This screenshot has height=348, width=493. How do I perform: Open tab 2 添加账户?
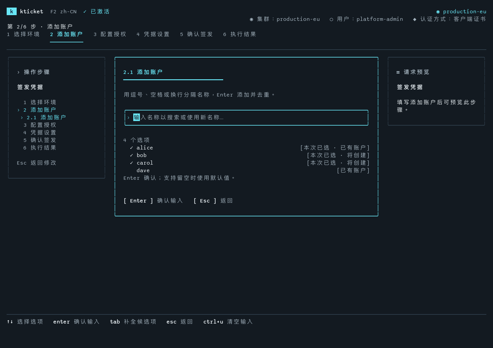tap(67, 34)
